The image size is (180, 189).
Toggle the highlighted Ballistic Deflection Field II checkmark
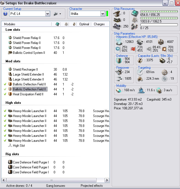point(5,89)
